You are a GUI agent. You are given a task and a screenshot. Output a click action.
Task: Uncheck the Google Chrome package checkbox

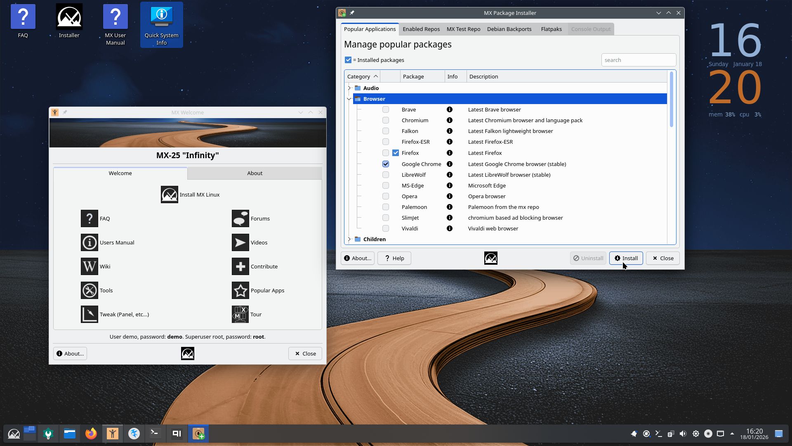(386, 164)
